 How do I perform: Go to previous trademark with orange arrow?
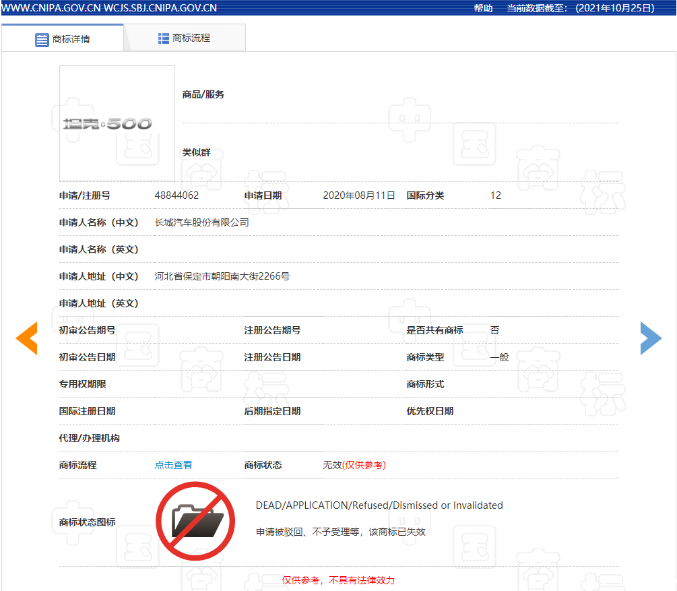tap(26, 338)
